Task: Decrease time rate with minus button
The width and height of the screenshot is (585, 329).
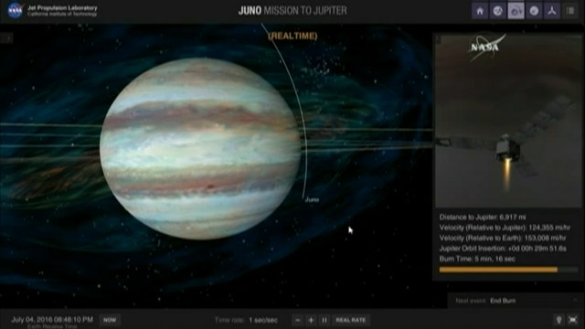Action: [x=297, y=320]
